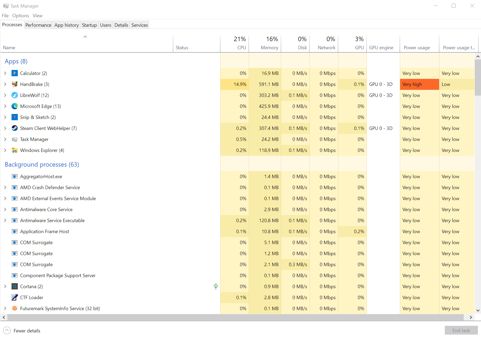481x340 pixels.
Task: Click the Cortana app icon
Action: [15, 287]
